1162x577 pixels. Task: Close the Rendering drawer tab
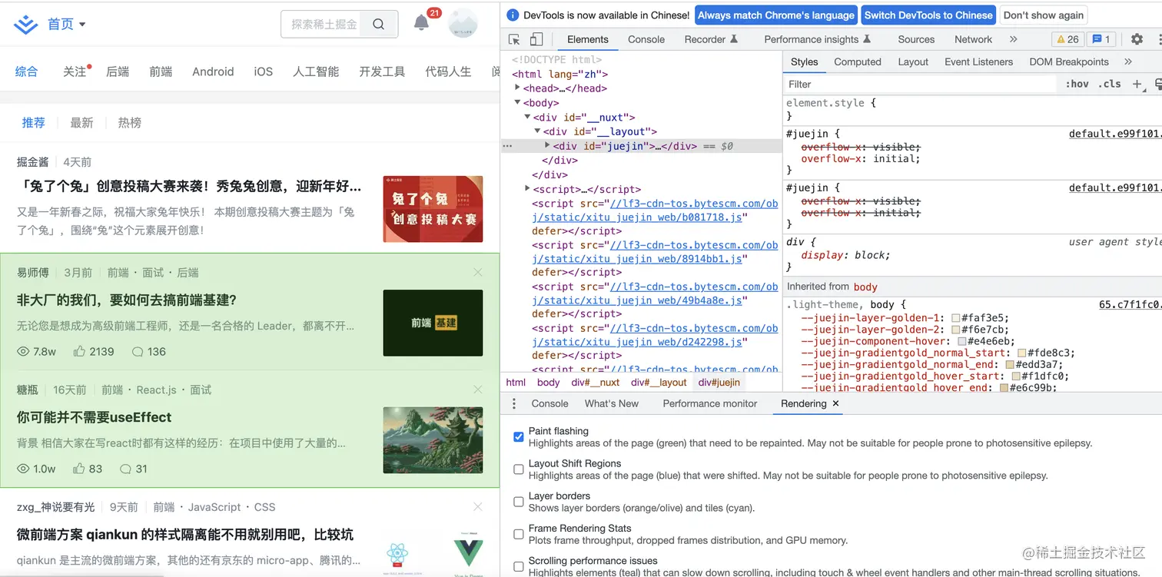tap(836, 403)
